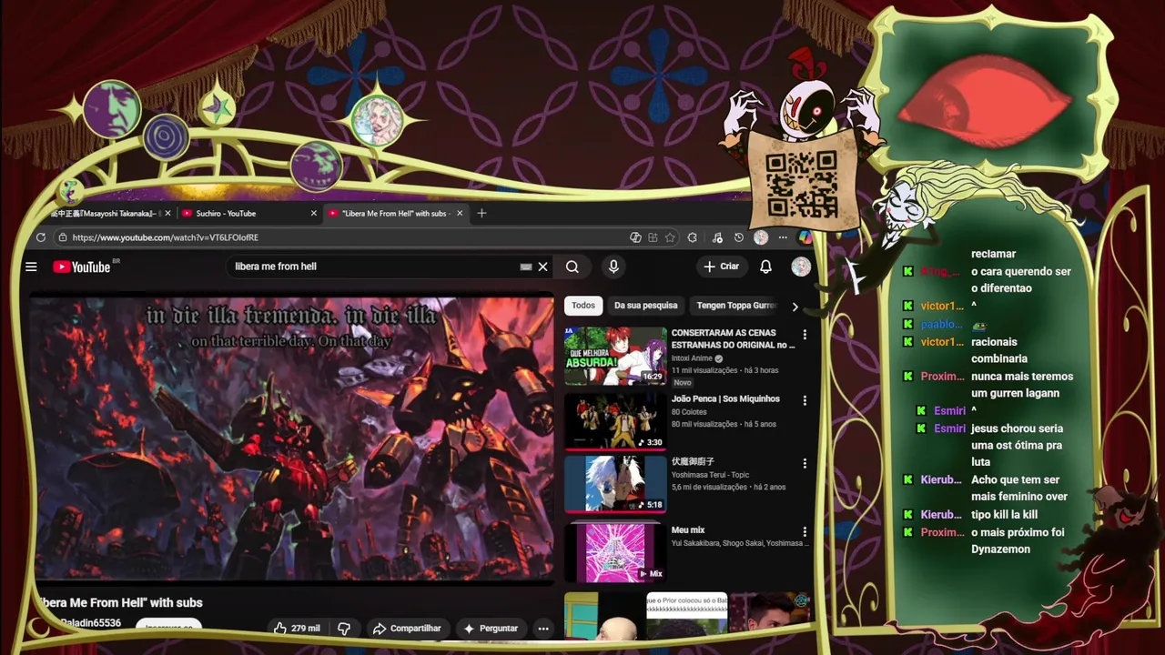The height and width of the screenshot is (655, 1165).
Task: Open the João Penca 3:30 thumbnail
Action: (x=615, y=421)
